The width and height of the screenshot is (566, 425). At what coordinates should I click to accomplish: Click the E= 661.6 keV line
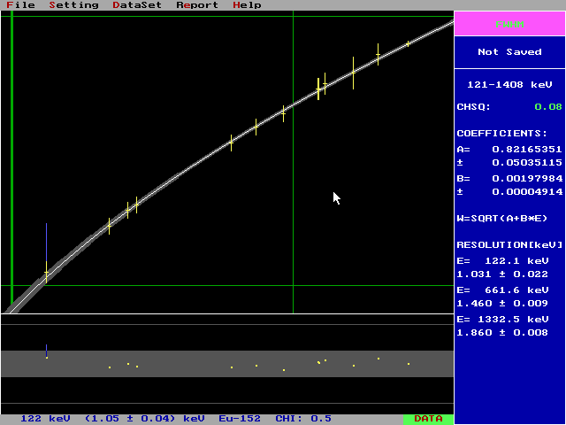503,290
